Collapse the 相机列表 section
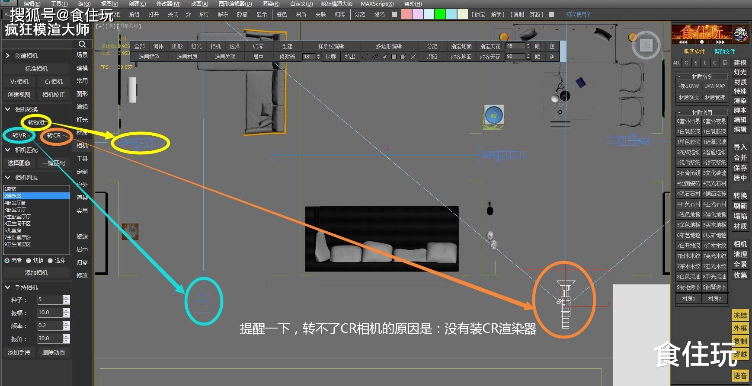This screenshot has width=752, height=386. pos(7,178)
